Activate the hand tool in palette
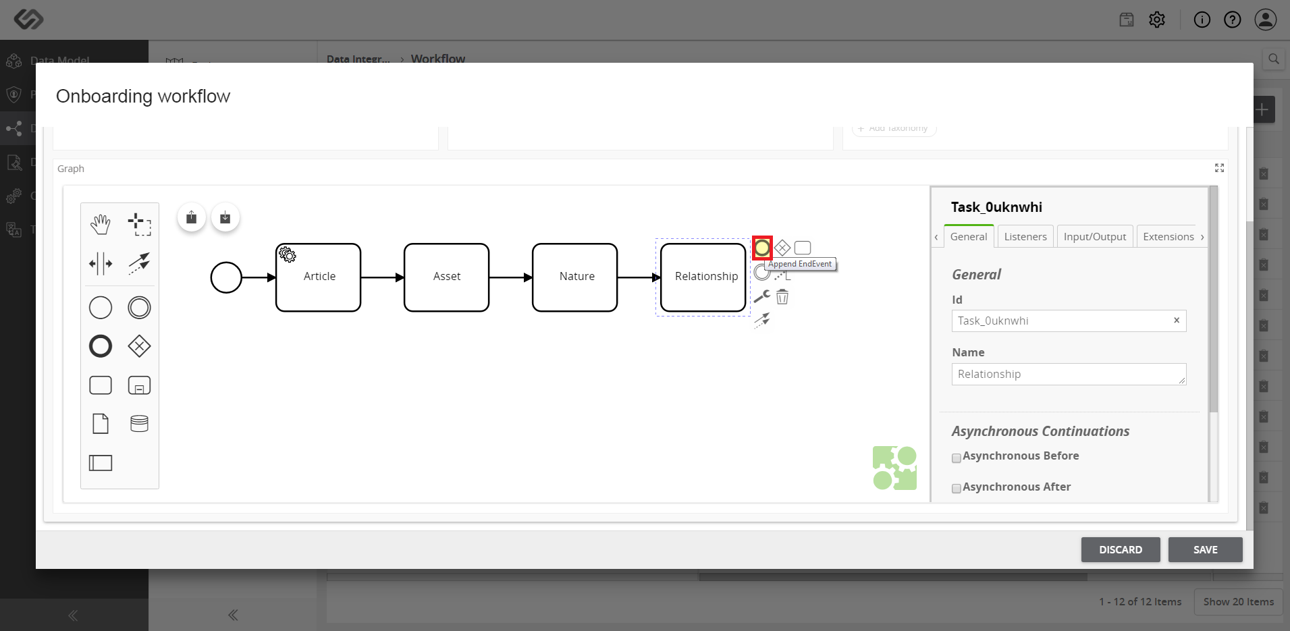 click(x=101, y=224)
